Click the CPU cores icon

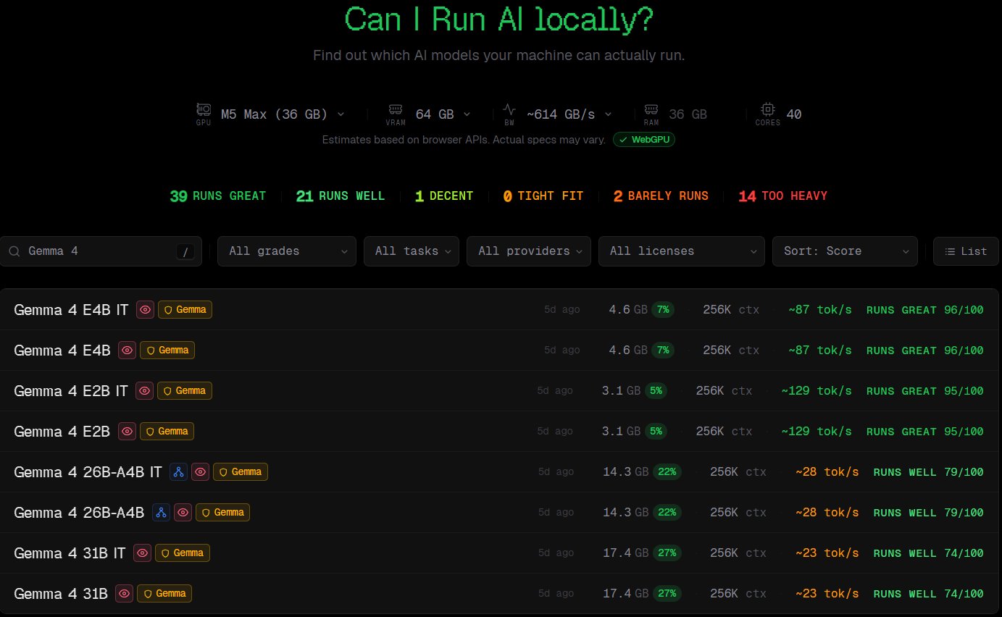pyautogui.click(x=767, y=110)
